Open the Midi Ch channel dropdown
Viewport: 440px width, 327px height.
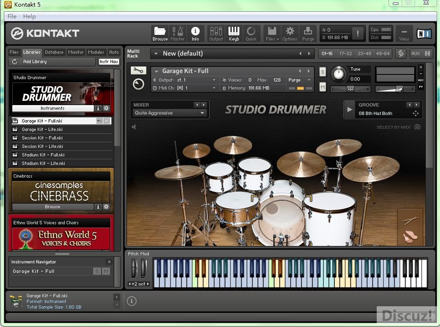click(214, 88)
